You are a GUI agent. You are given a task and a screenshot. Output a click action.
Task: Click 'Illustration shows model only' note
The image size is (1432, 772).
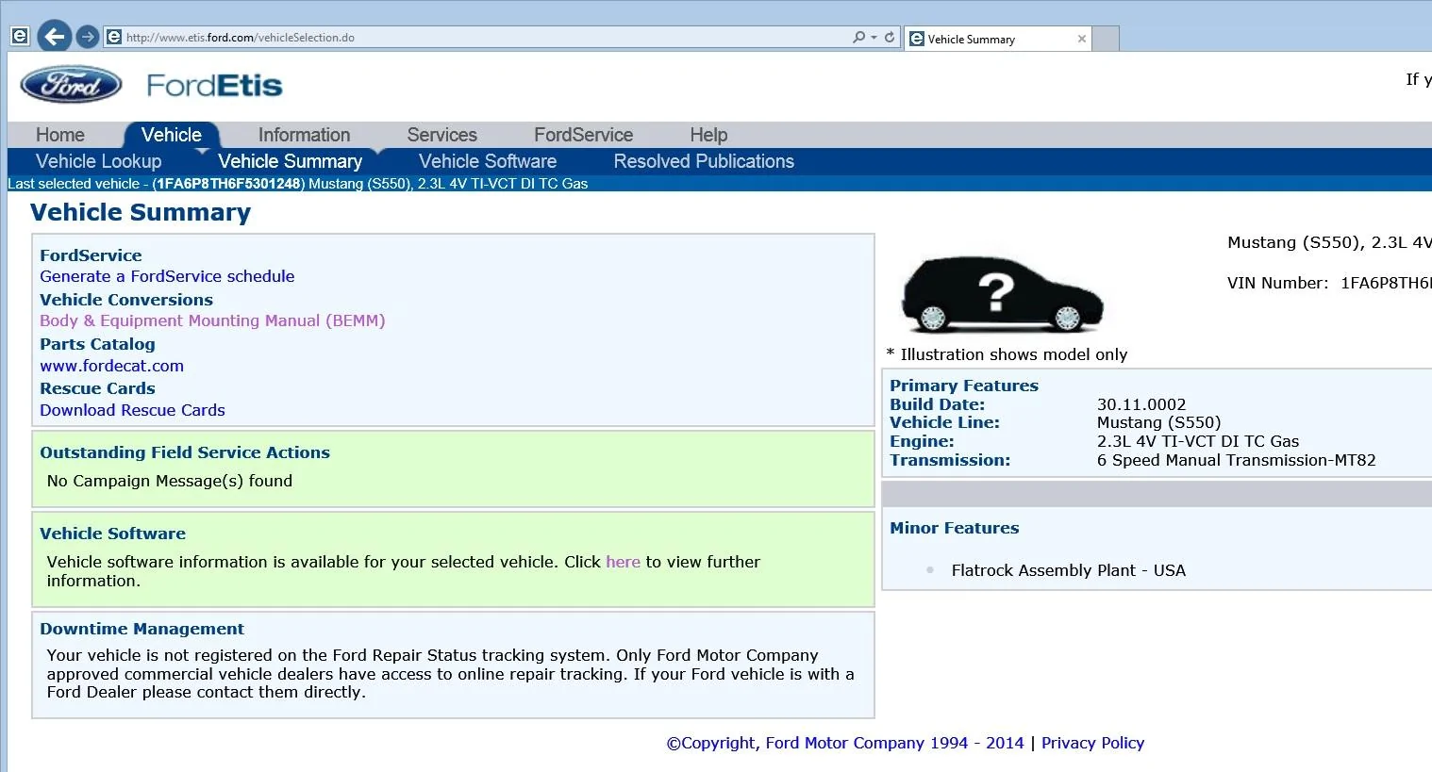1007,354
